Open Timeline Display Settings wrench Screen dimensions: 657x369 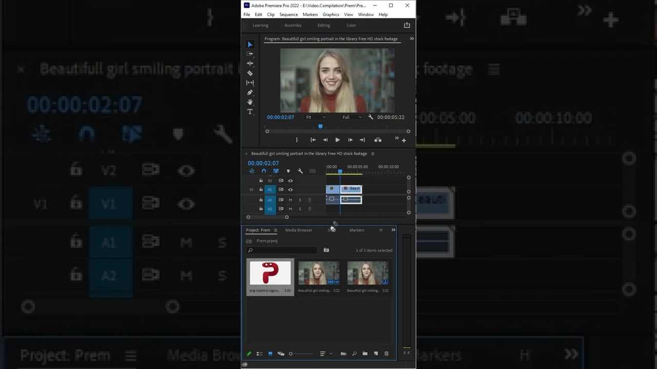[300, 171]
